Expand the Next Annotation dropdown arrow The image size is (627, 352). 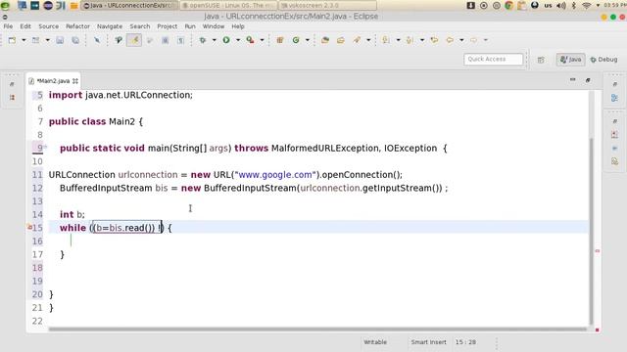[398, 40]
